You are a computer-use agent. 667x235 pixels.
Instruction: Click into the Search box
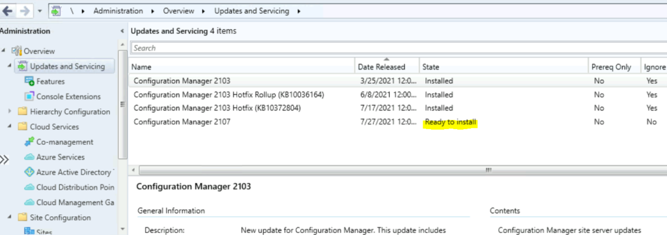coord(399,48)
